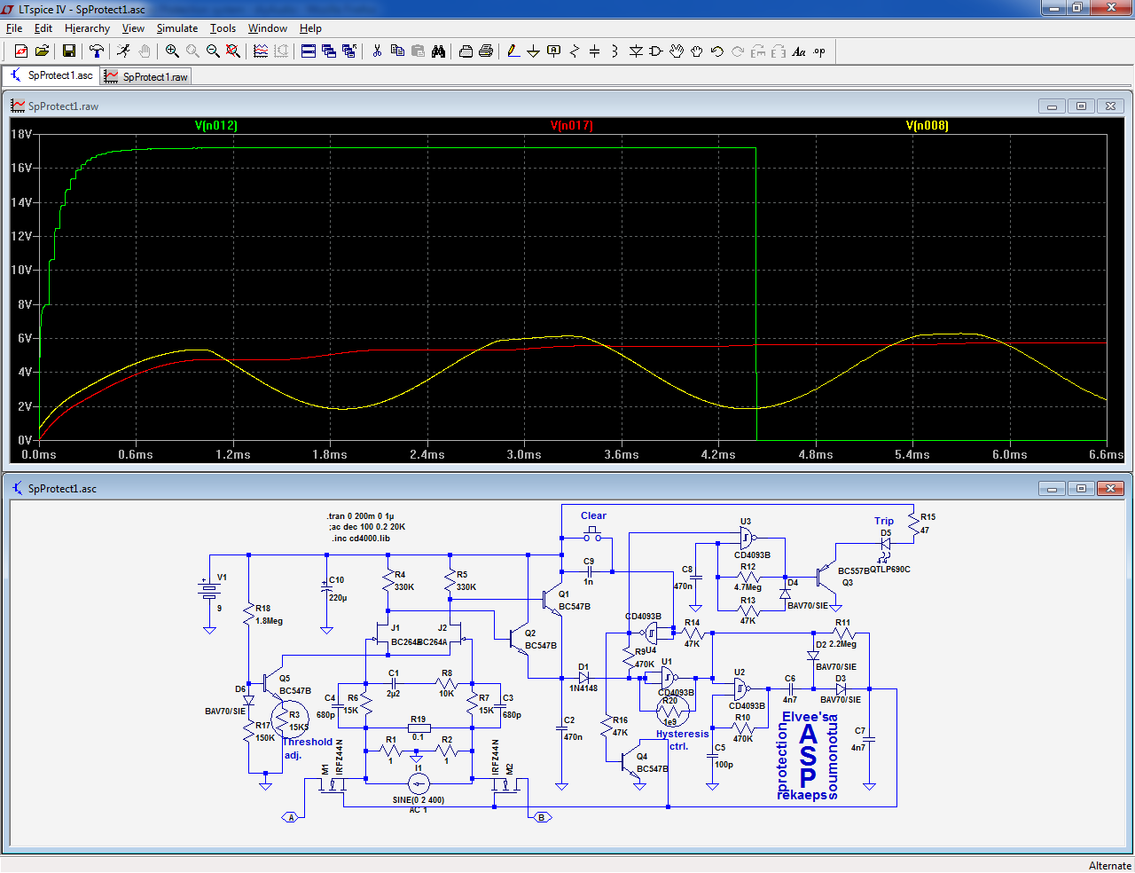Click the Copy toolbar icon
The image size is (1135, 873).
pos(397,51)
